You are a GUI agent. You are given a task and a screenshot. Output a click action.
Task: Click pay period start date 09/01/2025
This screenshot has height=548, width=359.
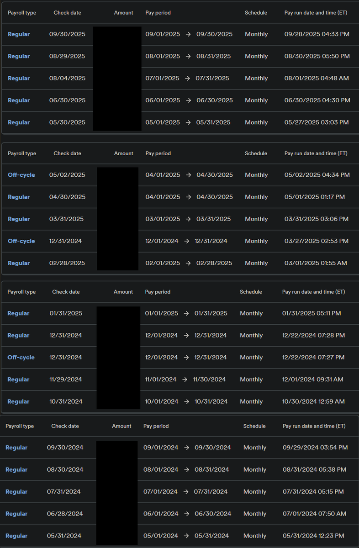[163, 34]
